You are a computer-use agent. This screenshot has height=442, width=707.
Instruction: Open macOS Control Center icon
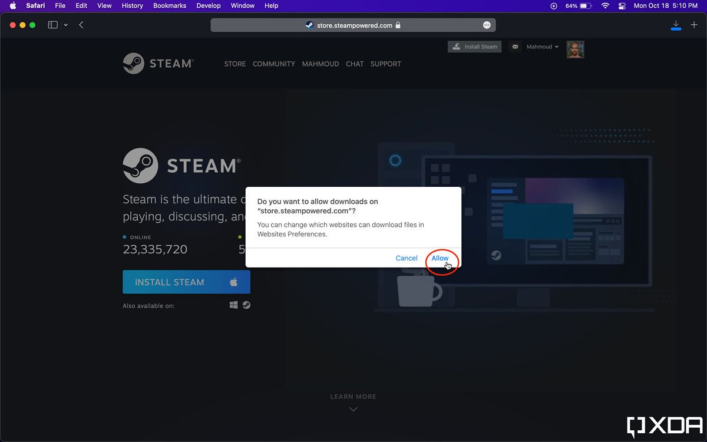tap(622, 6)
